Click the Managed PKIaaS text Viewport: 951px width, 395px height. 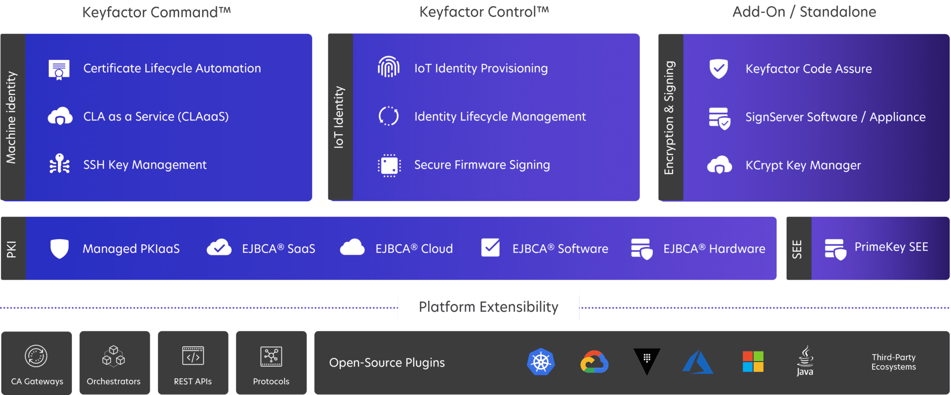(131, 249)
